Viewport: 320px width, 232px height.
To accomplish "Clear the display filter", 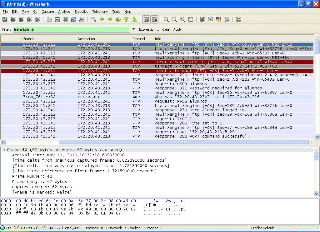I will pyautogui.click(x=166, y=29).
